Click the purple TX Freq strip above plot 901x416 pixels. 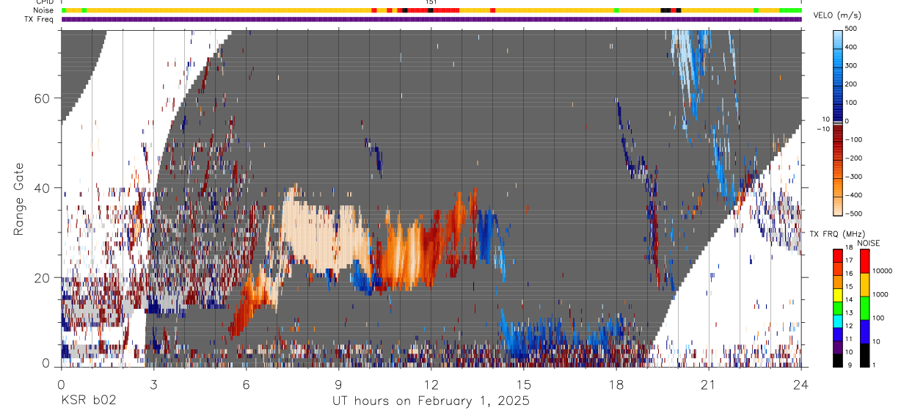(431, 19)
